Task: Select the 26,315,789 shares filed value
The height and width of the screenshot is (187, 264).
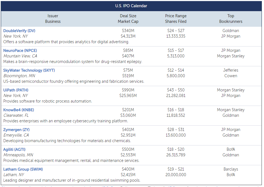Action: click(x=176, y=155)
